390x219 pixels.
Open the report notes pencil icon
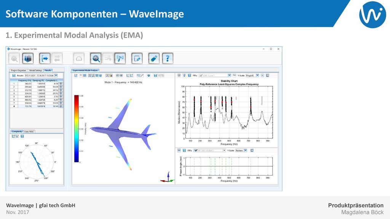coord(137,59)
